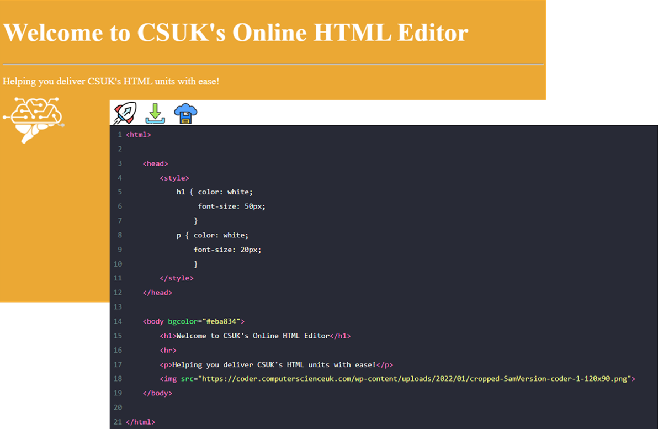Click line number 13 in the gutter

118,307
